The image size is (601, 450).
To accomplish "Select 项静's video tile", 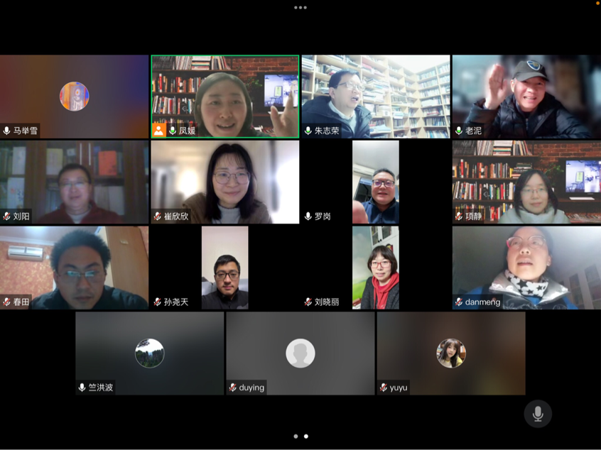I will click(x=526, y=182).
